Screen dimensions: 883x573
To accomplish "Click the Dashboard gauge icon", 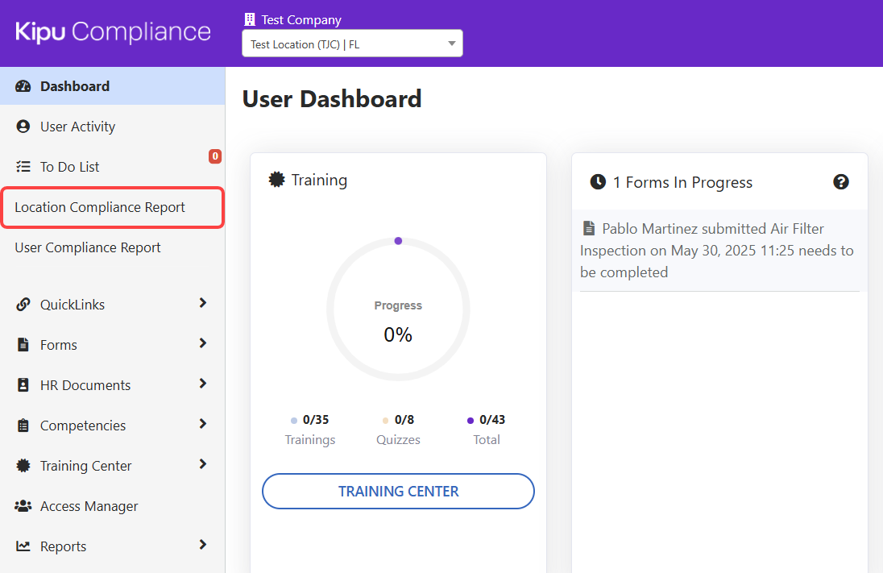I will coord(23,86).
